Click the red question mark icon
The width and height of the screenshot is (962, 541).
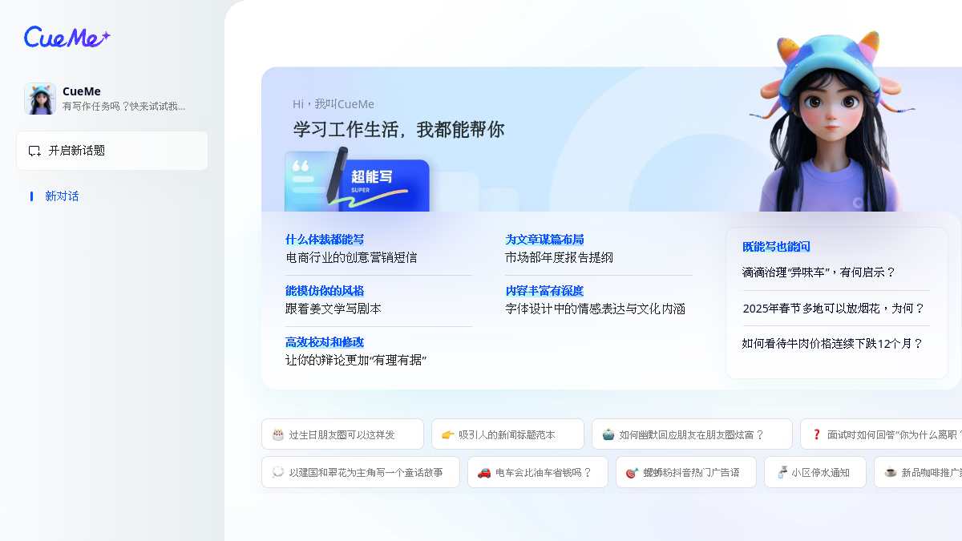pyautogui.click(x=817, y=434)
